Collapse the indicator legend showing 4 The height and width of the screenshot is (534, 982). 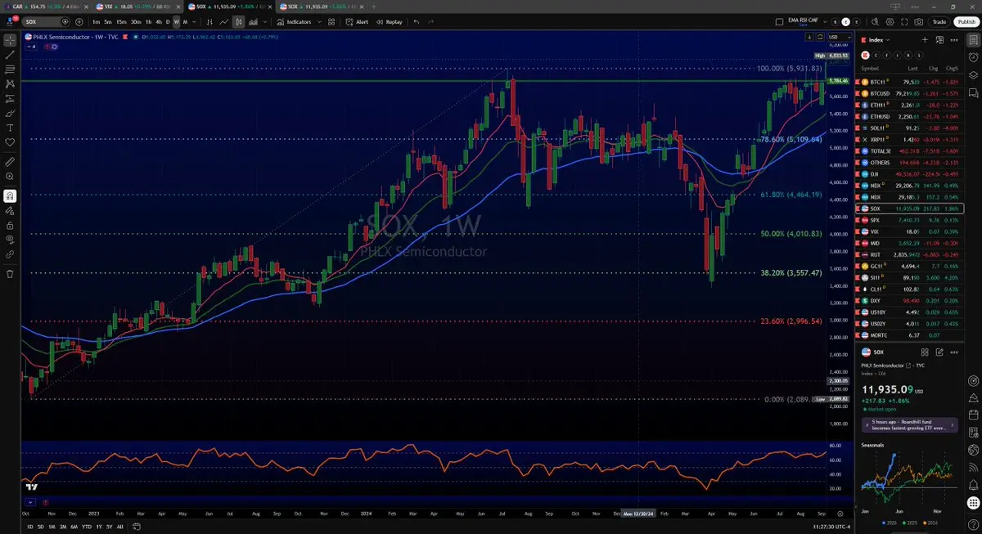(33, 47)
